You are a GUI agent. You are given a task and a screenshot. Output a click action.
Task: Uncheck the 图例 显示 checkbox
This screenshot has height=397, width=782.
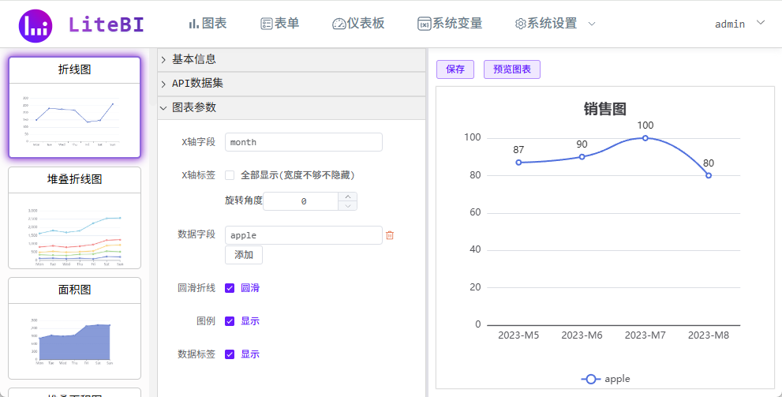point(230,321)
